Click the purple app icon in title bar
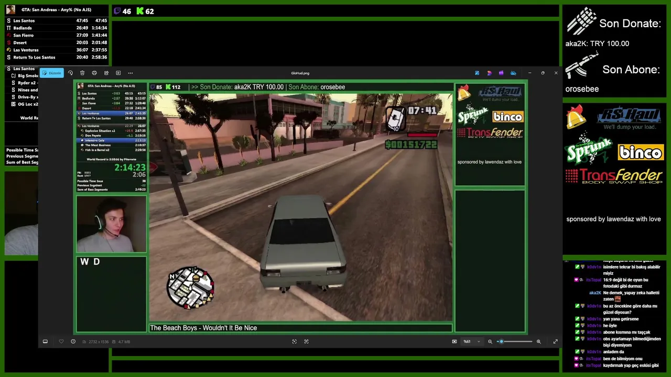The width and height of the screenshot is (671, 377). (501, 73)
